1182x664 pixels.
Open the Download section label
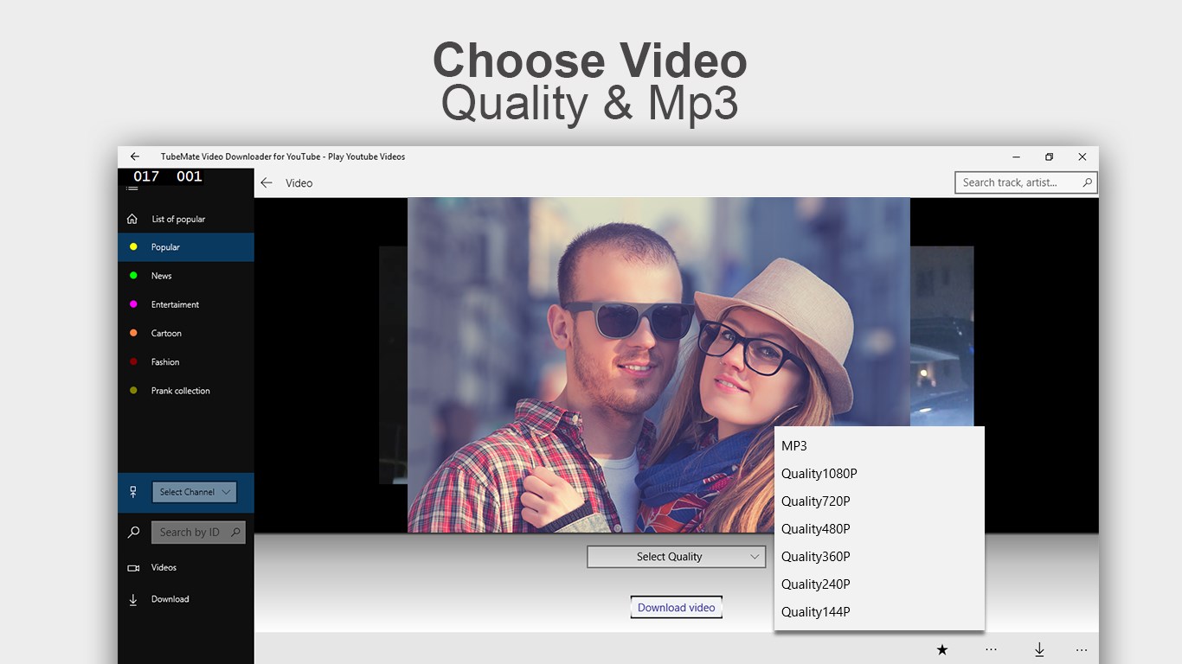point(170,599)
